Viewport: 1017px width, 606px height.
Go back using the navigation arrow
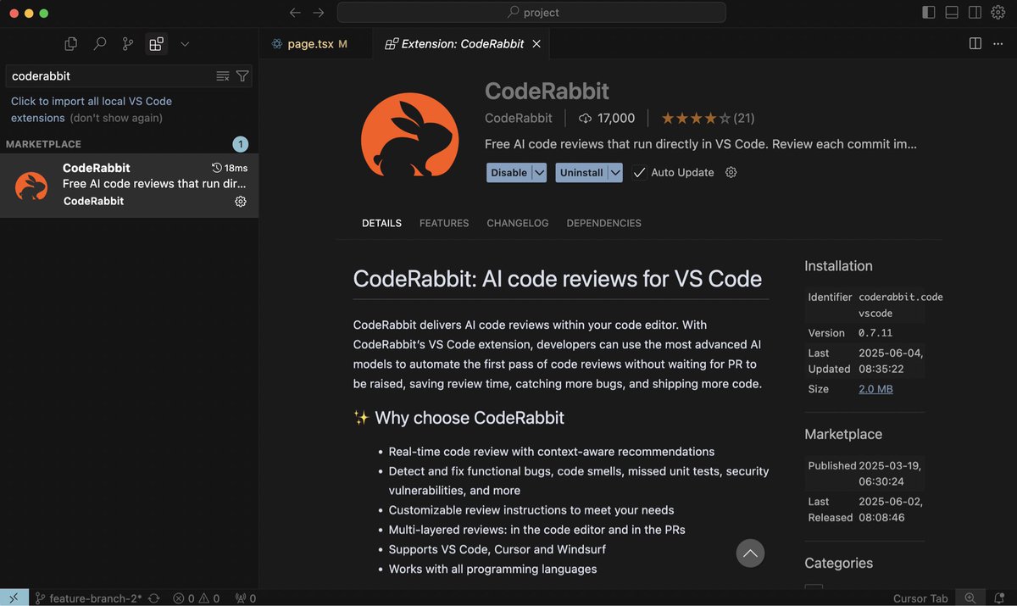click(295, 13)
